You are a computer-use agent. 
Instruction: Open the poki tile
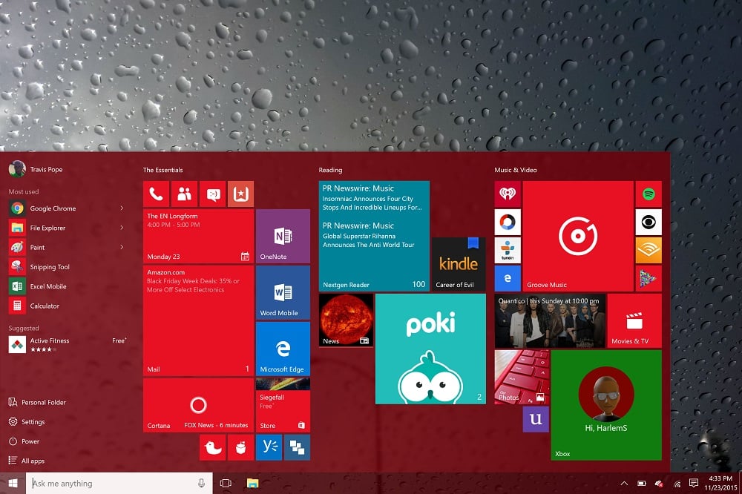(x=430, y=349)
